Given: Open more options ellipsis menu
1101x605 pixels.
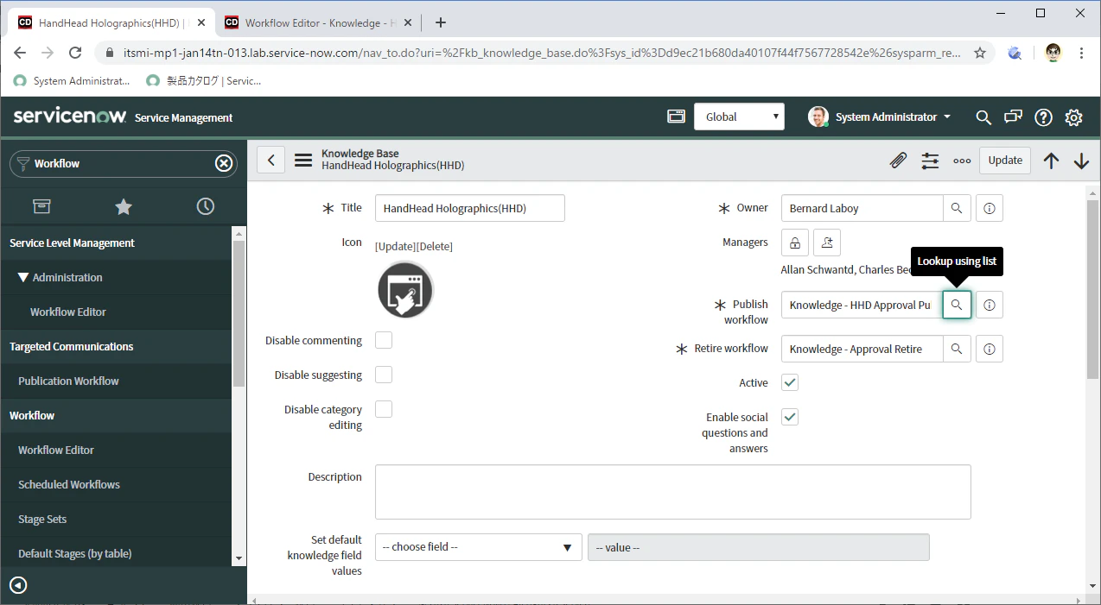Looking at the screenshot, I should [x=962, y=161].
